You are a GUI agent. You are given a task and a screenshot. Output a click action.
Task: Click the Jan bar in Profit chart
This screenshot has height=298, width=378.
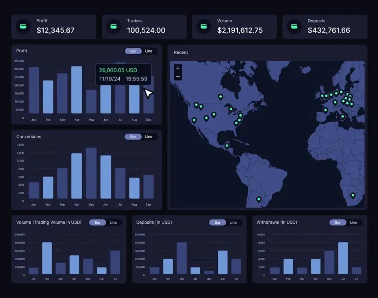[34, 90]
